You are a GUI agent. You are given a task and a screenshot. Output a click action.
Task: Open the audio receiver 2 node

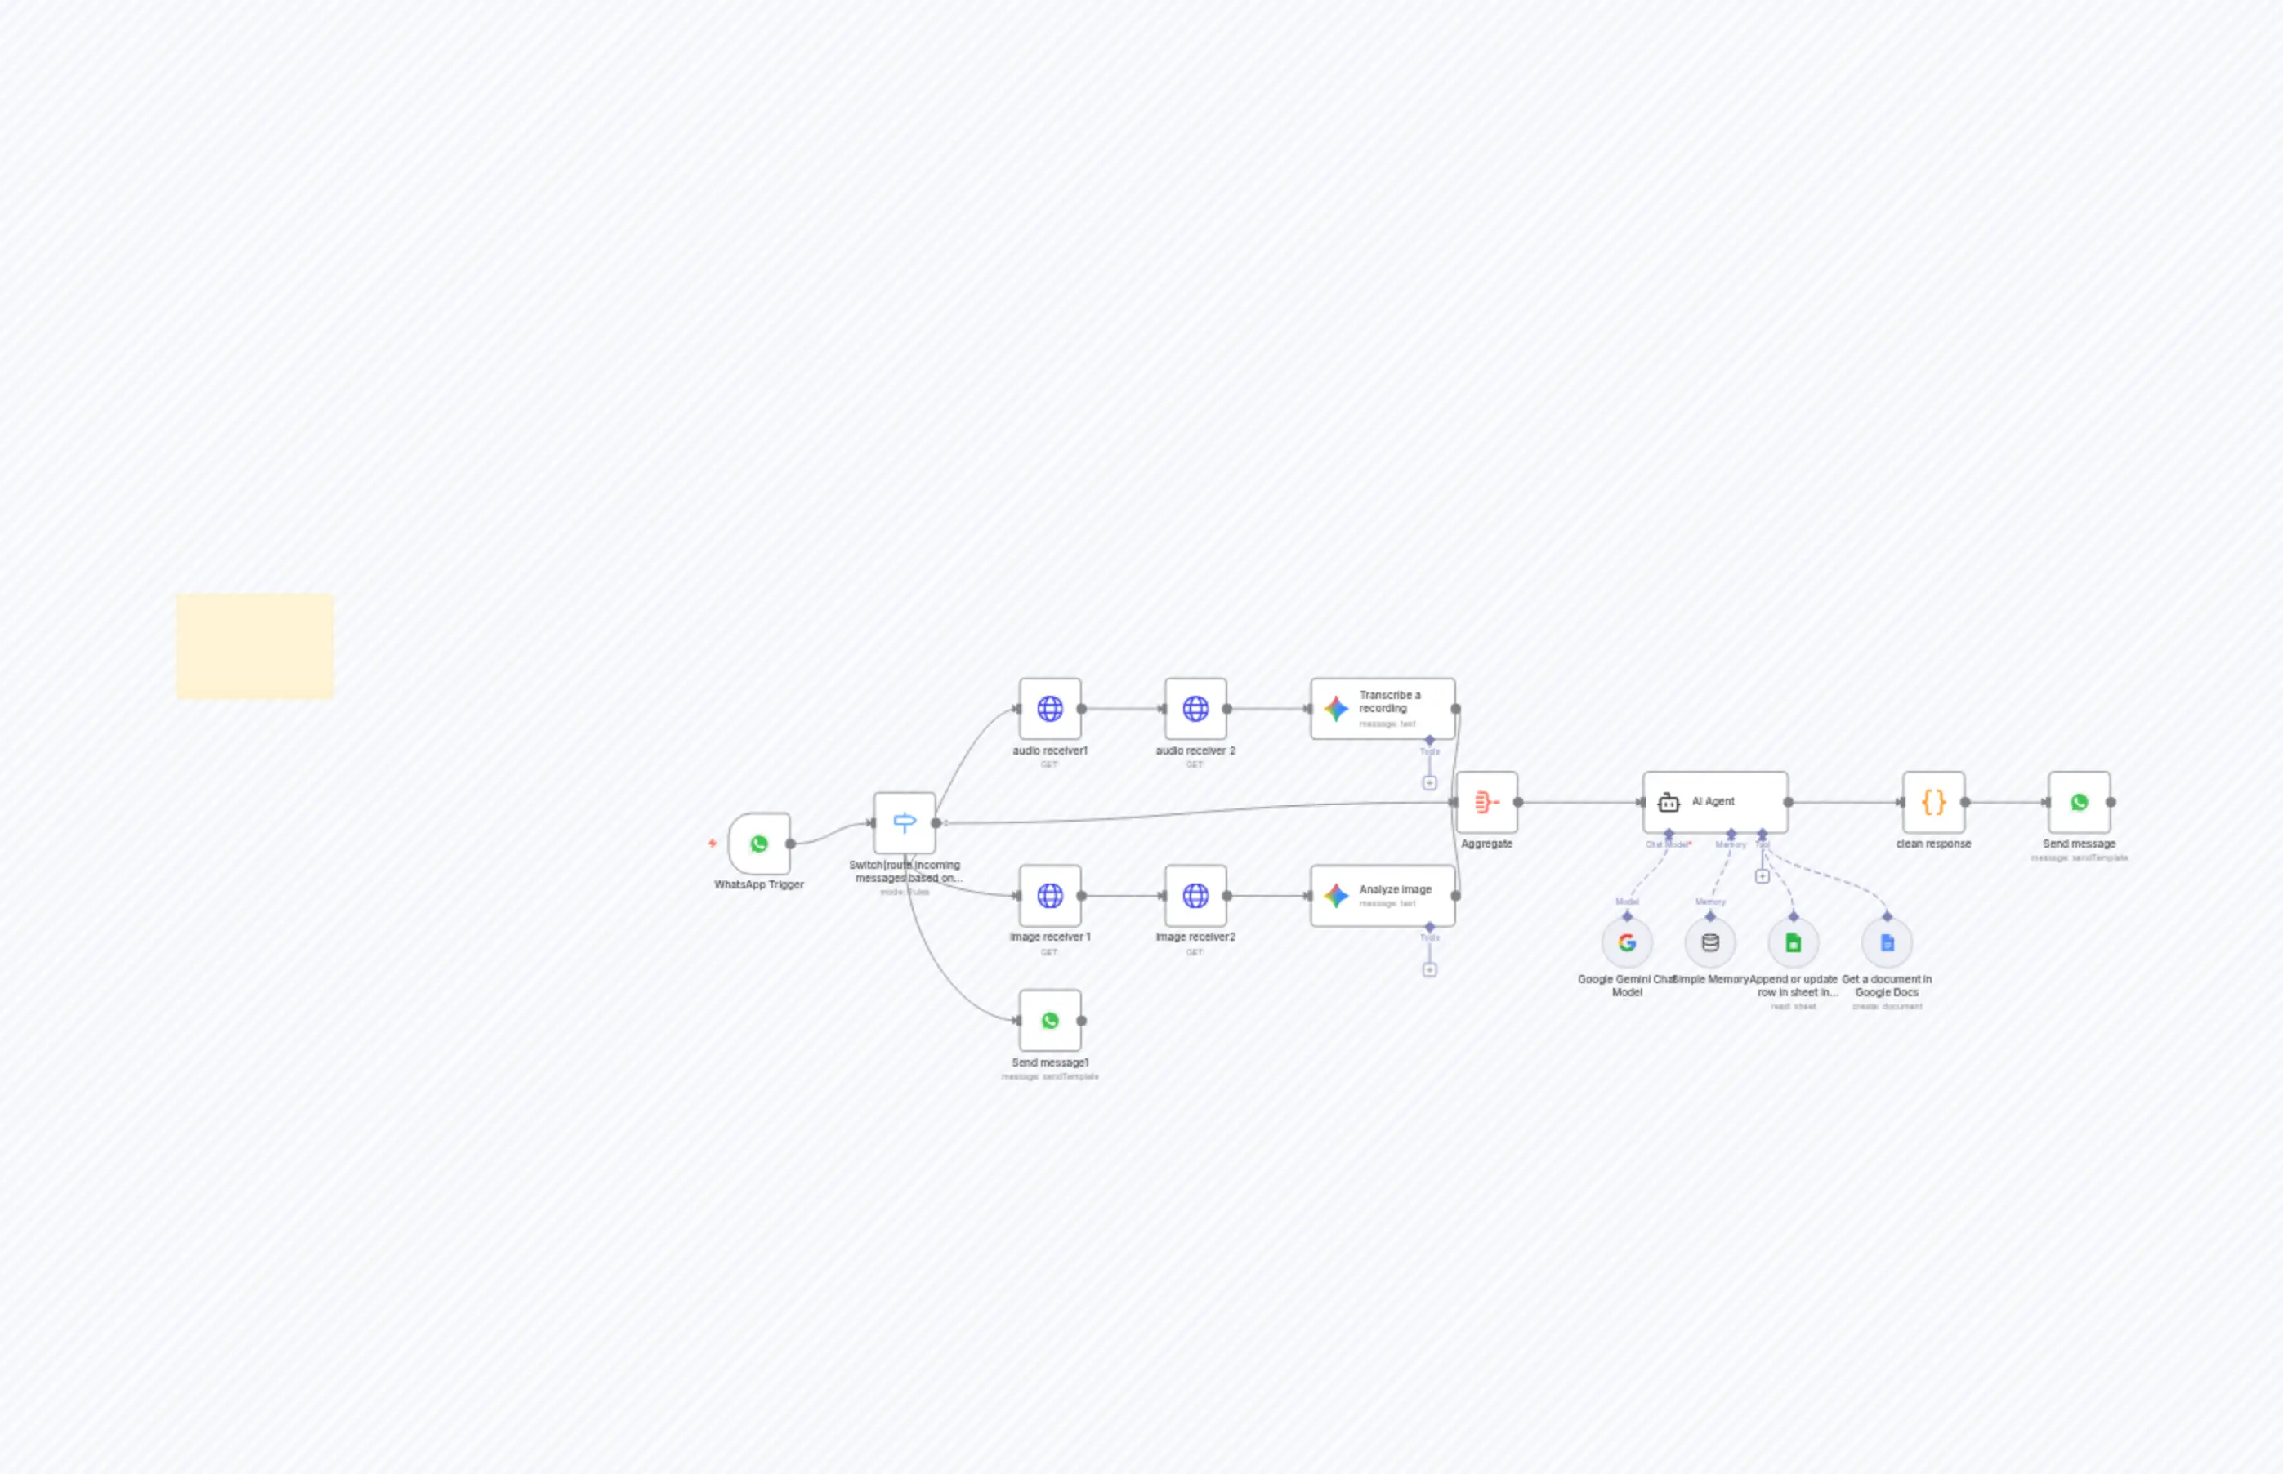[1196, 708]
